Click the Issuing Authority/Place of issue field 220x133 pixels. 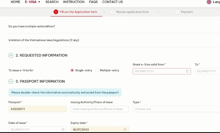tap(99, 109)
